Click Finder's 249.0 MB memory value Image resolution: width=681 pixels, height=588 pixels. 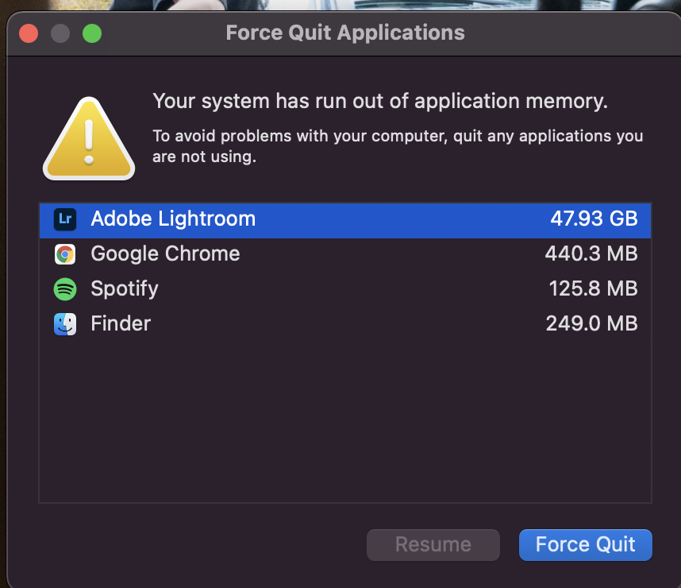[x=591, y=324]
